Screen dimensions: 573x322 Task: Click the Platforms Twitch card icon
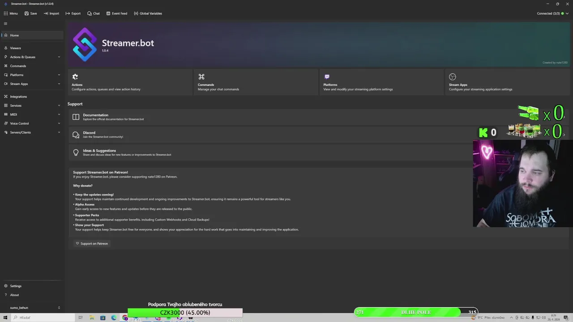pos(327,77)
